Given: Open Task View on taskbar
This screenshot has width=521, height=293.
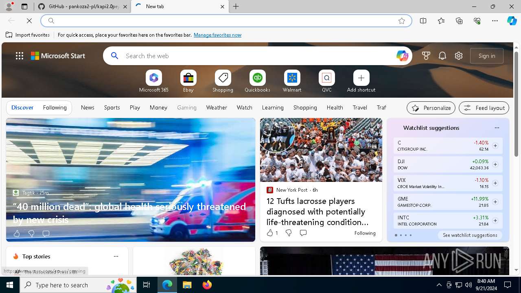Looking at the screenshot, I should pos(147,285).
